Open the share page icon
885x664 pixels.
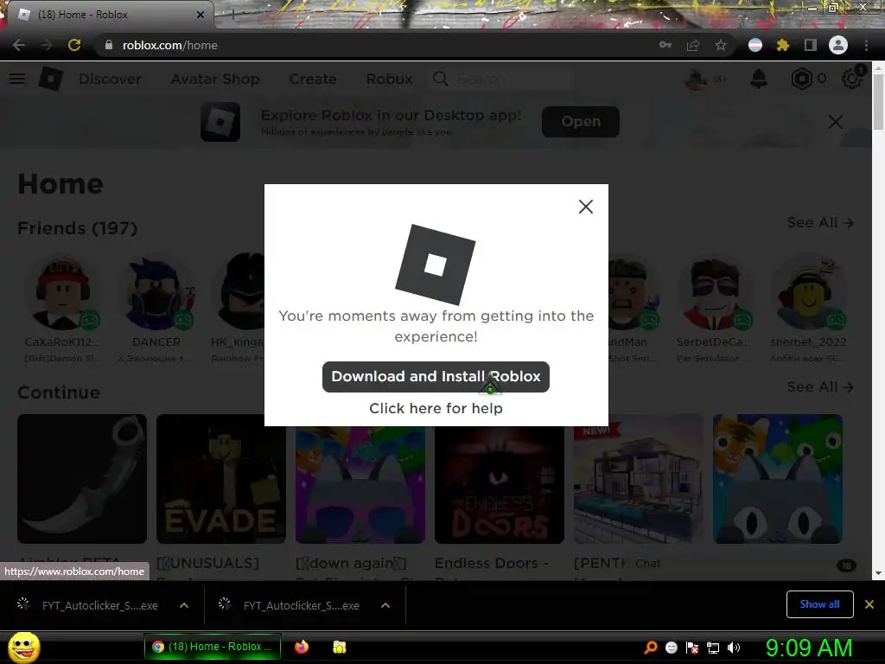pos(693,45)
